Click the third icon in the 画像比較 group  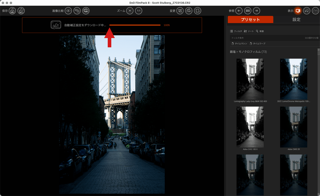(86, 11)
